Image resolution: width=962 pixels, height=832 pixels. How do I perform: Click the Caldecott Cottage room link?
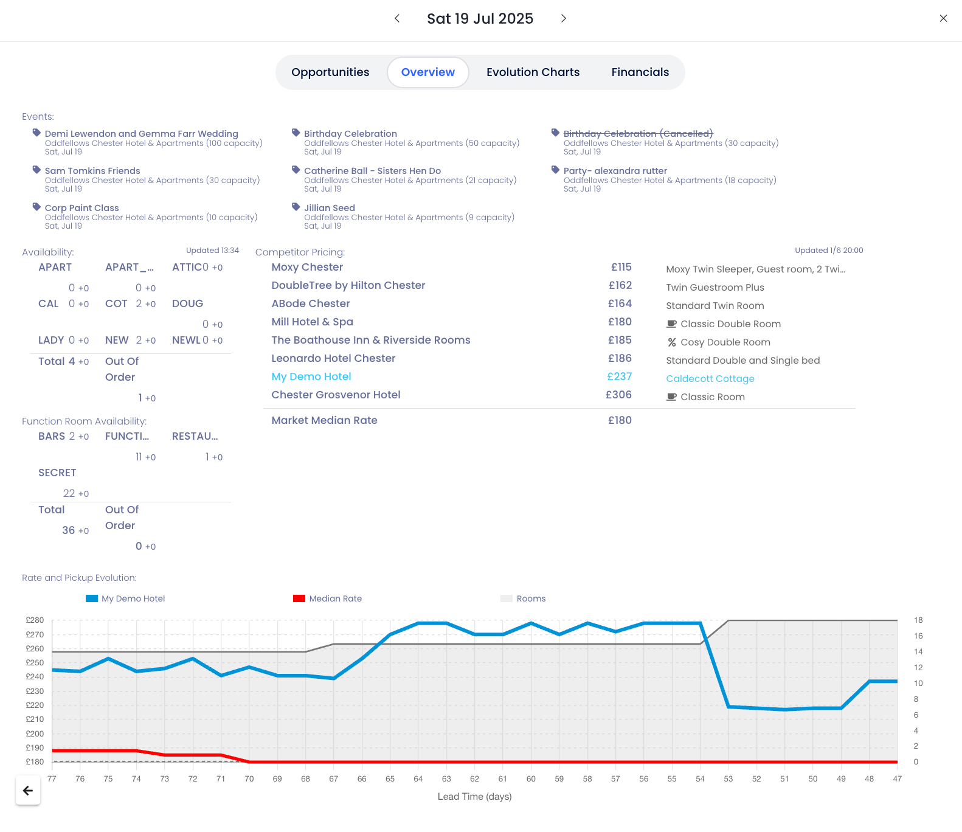pos(710,379)
